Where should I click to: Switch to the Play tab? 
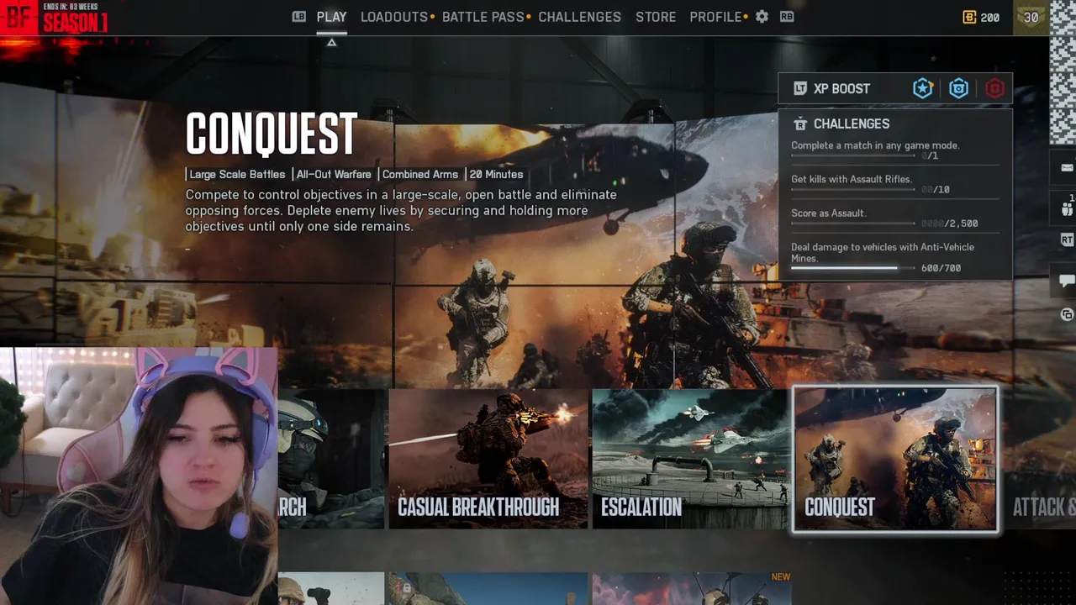tap(331, 17)
